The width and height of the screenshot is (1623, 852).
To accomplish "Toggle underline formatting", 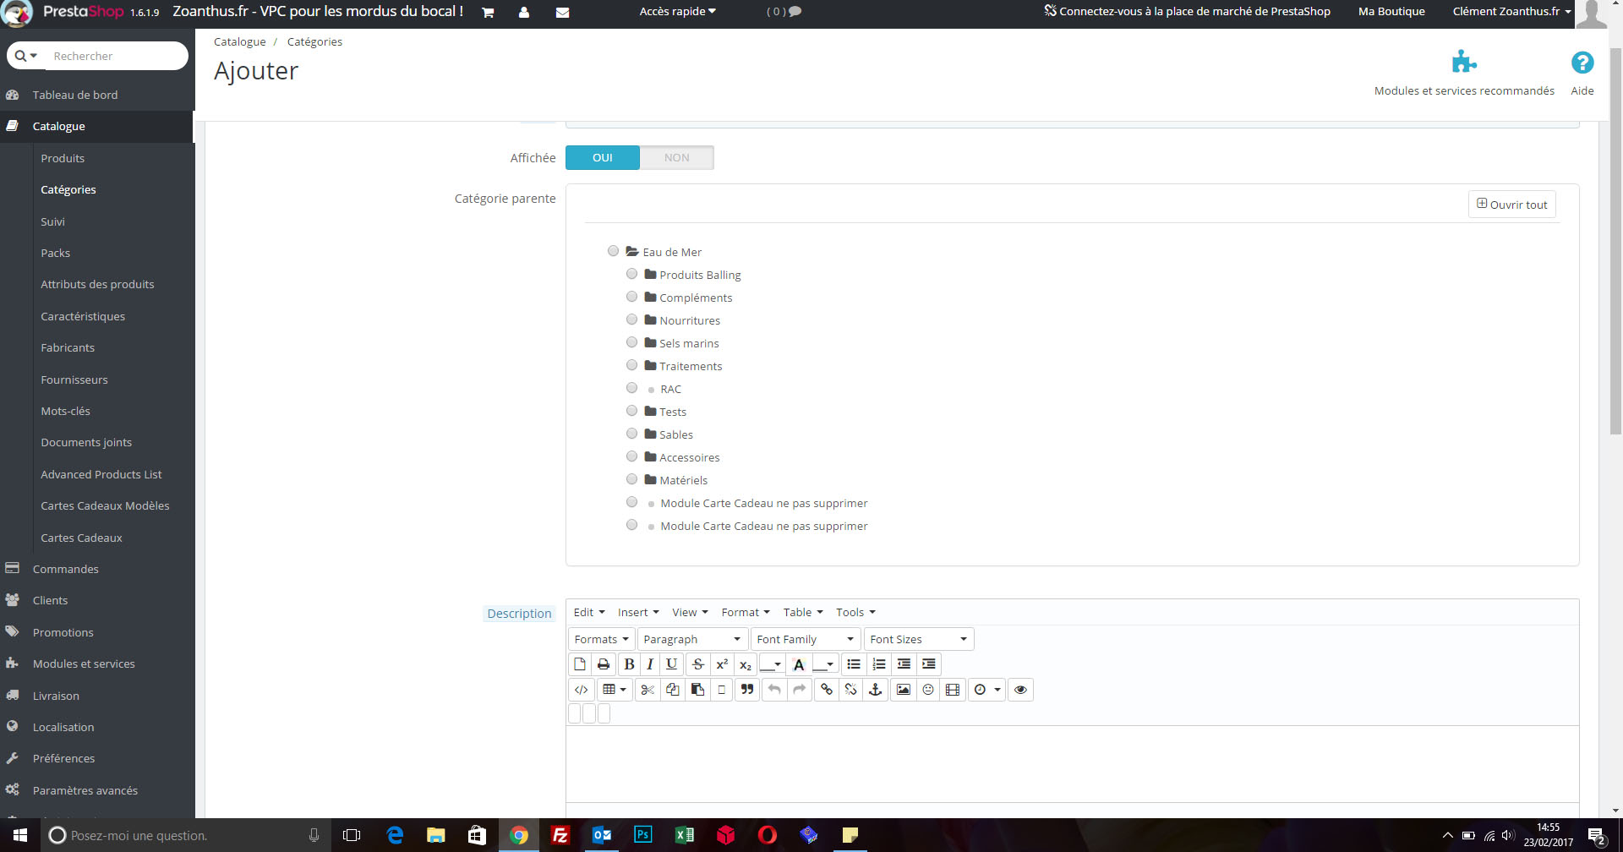I will point(671,664).
